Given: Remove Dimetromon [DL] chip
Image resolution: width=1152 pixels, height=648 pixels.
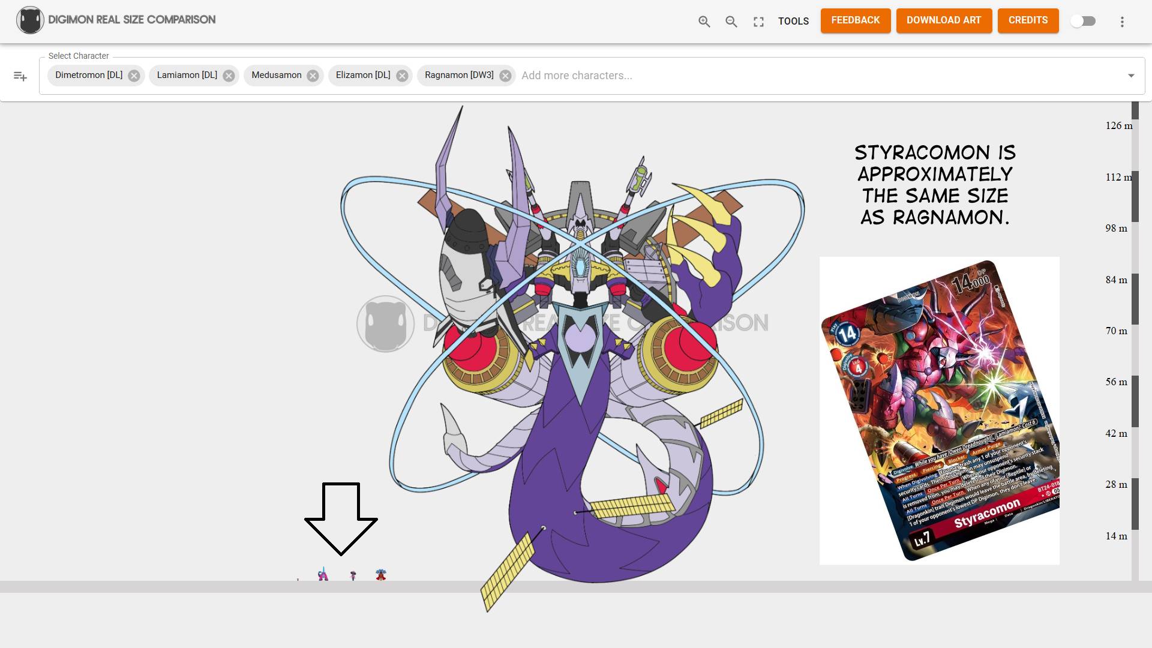Looking at the screenshot, I should (x=134, y=76).
